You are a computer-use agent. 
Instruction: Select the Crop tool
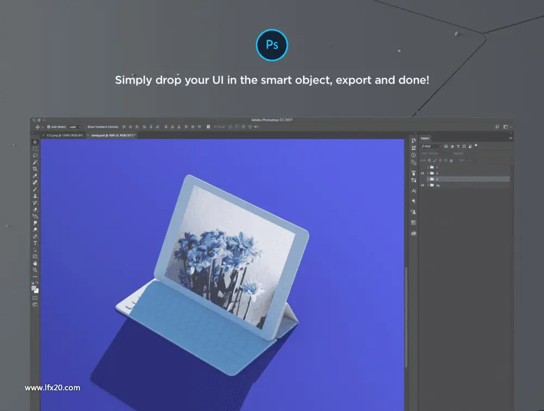35,169
